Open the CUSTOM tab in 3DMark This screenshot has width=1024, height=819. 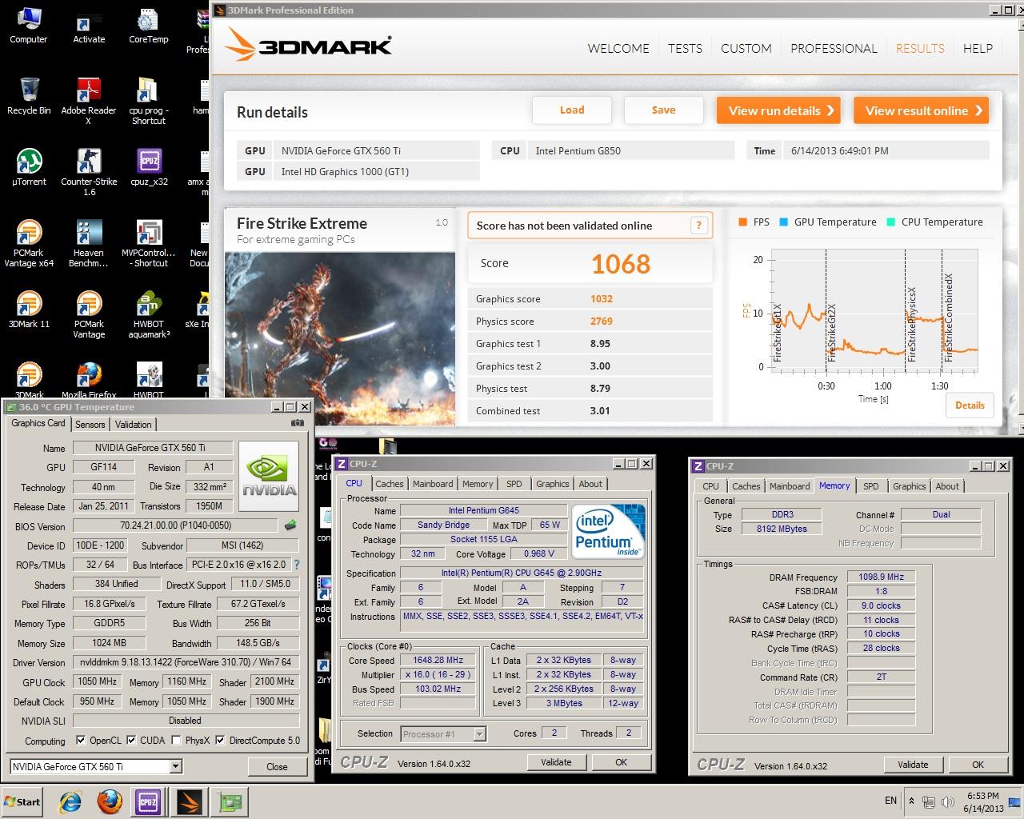coord(746,48)
